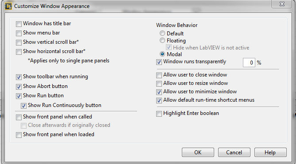
Task: Enable Allow user to close window
Action: click(x=159, y=76)
